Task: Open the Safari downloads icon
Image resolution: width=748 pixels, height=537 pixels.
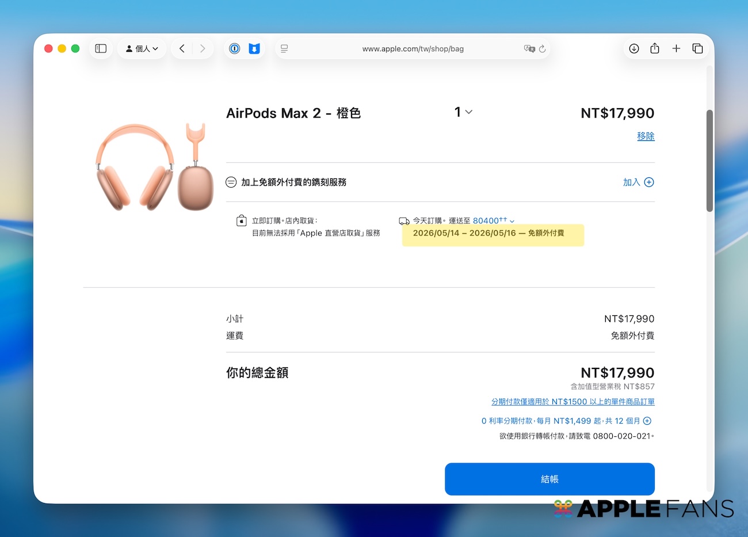Action: coord(633,48)
